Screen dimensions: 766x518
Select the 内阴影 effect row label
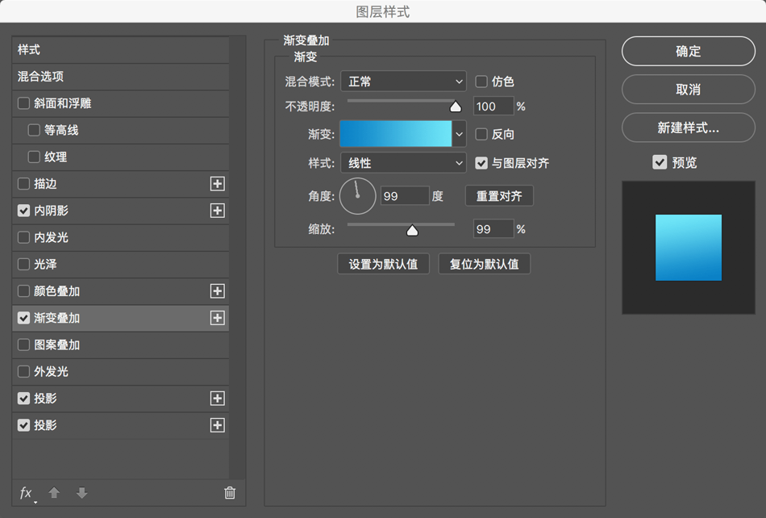tap(52, 211)
